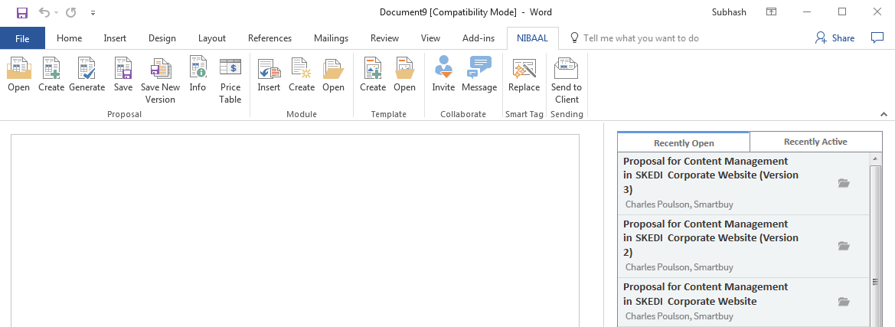The width and height of the screenshot is (895, 327).
Task: Click Replace smart tag
Action: [524, 74]
